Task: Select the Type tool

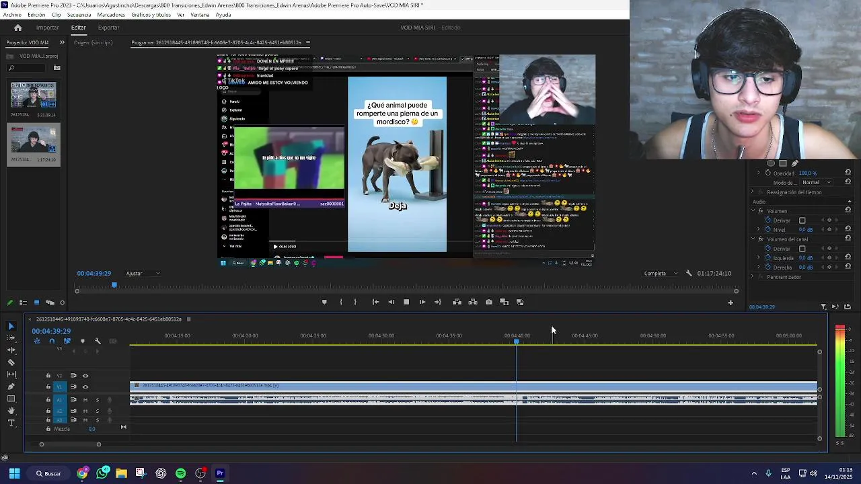Action: coord(11,423)
